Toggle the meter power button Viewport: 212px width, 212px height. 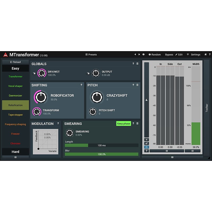click(x=146, y=147)
